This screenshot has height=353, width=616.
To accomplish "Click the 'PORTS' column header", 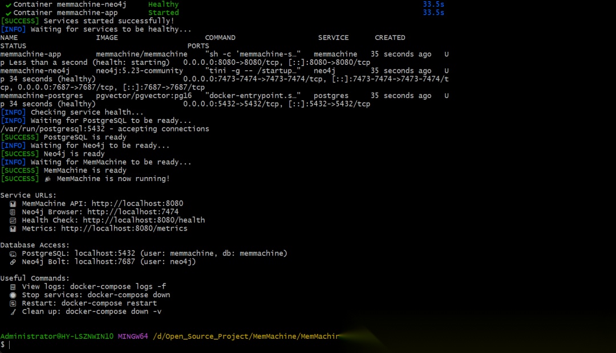I will coord(198,46).
